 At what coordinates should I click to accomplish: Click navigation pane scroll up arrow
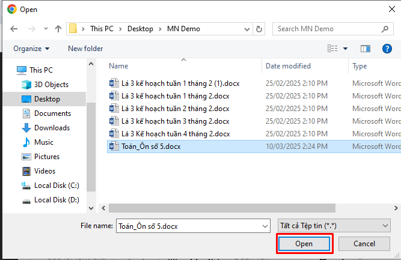(x=91, y=64)
